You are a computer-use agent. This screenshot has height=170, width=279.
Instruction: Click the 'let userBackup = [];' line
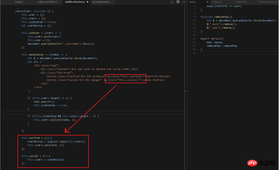(37, 25)
